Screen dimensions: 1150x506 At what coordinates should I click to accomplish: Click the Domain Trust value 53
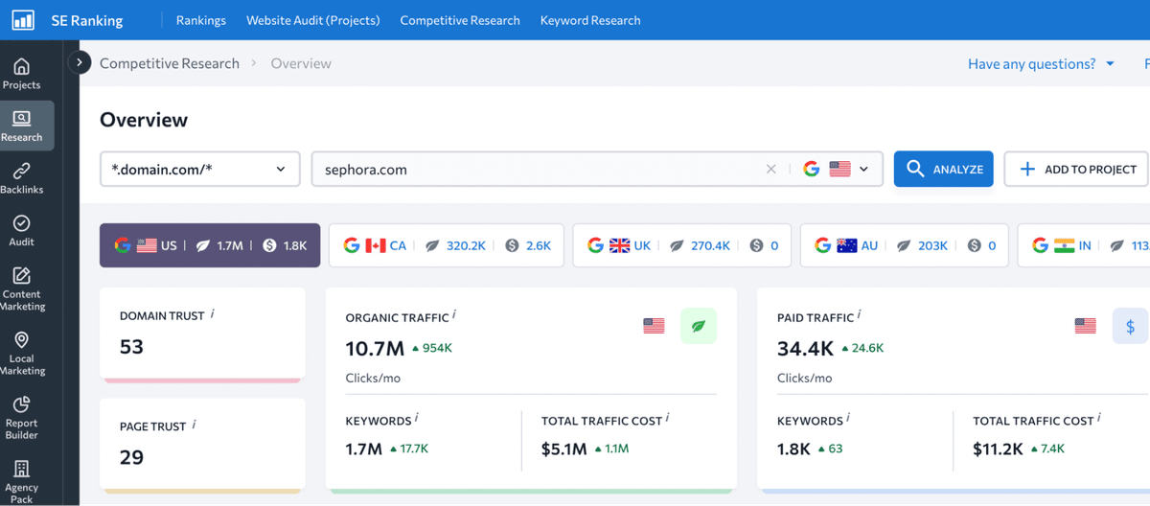click(131, 347)
